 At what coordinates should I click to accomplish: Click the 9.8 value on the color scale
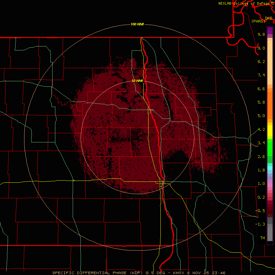click(261, 34)
